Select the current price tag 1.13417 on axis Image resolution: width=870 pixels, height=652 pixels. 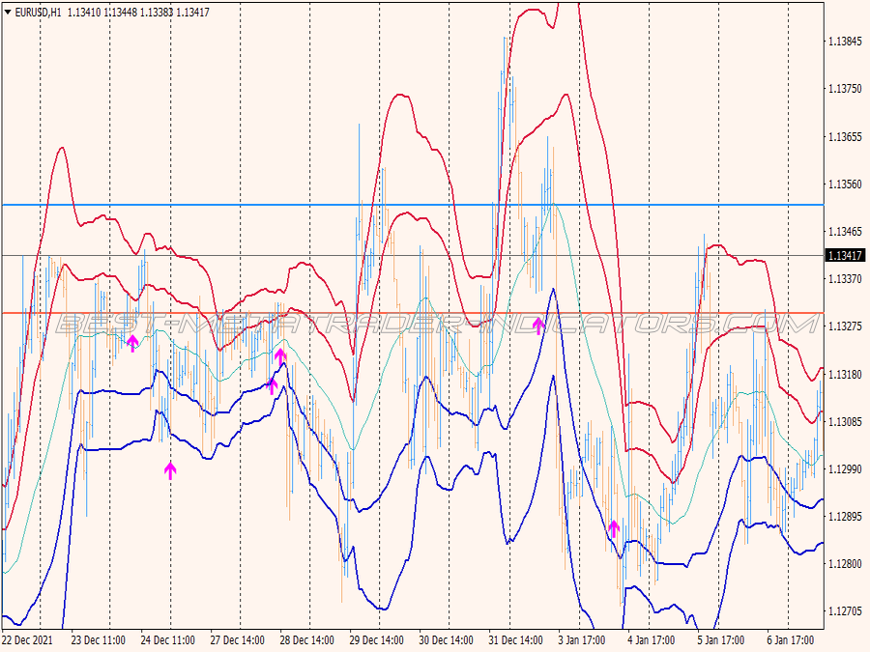click(x=845, y=255)
